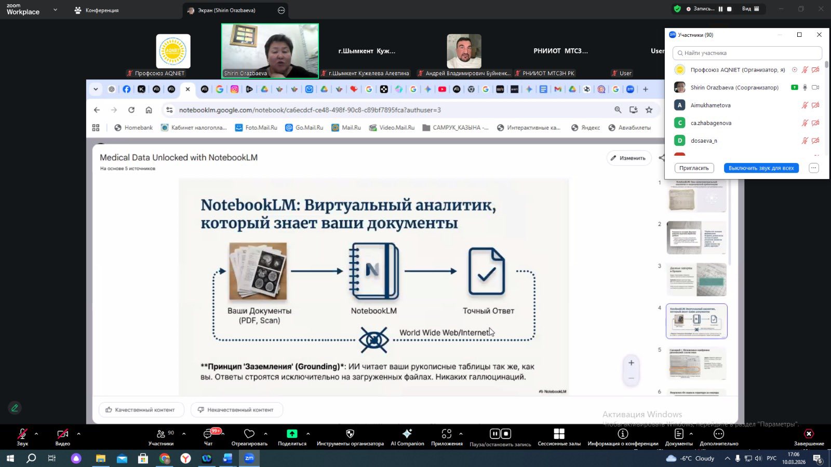Click the End meeting (Завершение) icon
Image resolution: width=831 pixels, height=467 pixels.
click(x=809, y=434)
